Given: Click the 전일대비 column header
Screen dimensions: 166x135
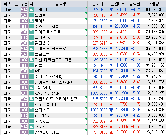Looking at the screenshot, I should (118, 4).
